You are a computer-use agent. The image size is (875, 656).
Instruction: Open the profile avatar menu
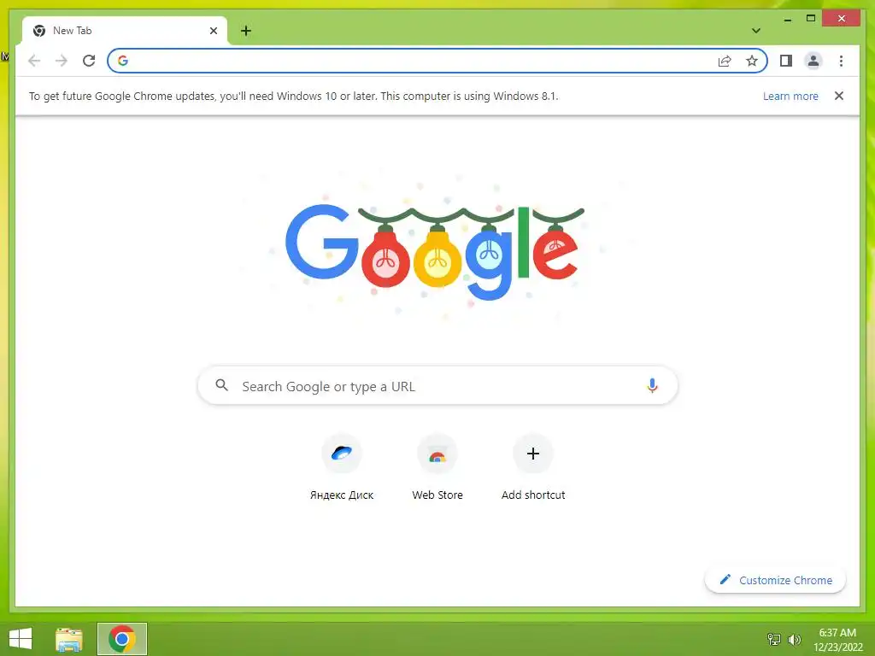click(x=813, y=61)
